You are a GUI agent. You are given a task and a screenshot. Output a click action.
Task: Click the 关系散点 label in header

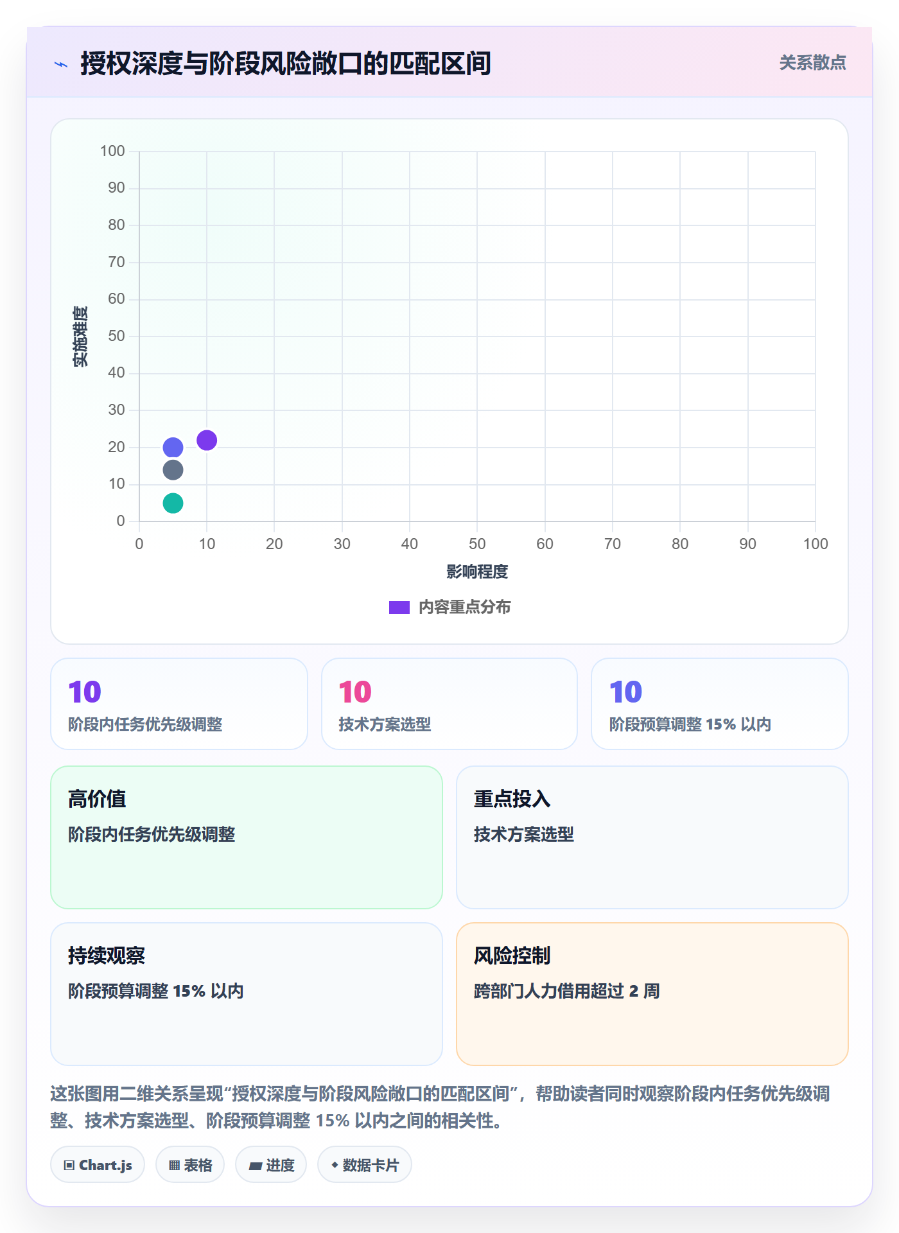tap(812, 63)
